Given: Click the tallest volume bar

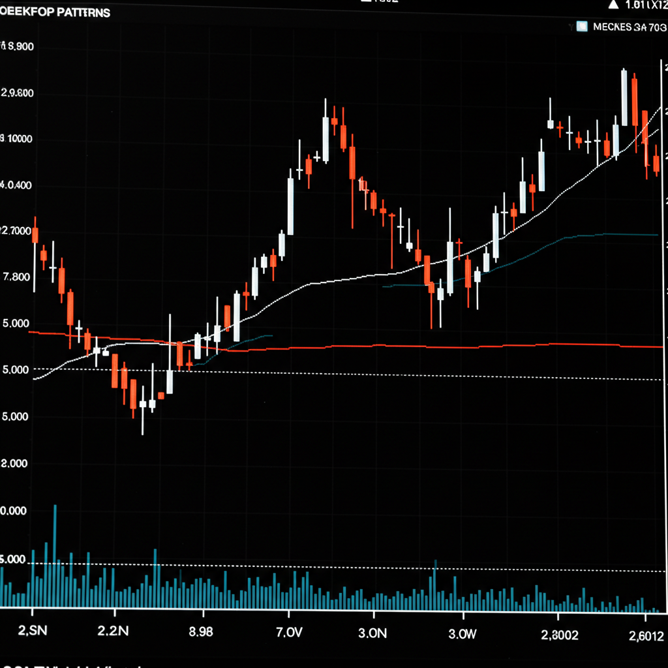Looking at the screenshot, I should point(55,556).
